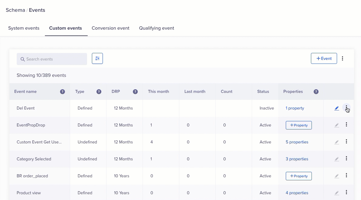The height and width of the screenshot is (200, 361).
Task: Open the 4 properties link for Product view
Action: click(297, 193)
